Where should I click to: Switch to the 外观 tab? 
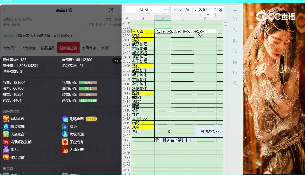click(104, 48)
